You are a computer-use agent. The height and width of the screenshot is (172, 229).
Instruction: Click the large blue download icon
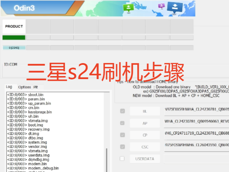coord(174,7)
